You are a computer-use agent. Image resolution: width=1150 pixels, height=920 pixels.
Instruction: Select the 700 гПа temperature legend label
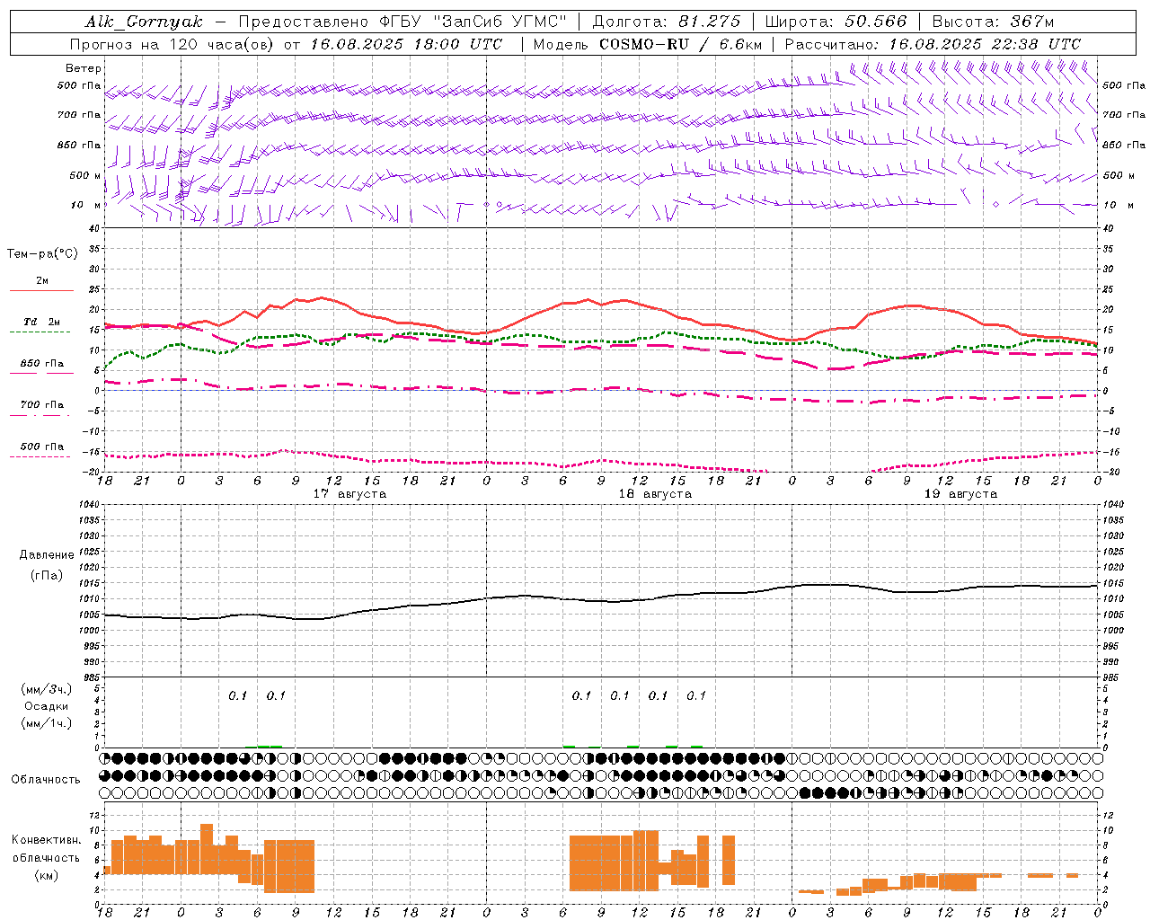point(42,405)
